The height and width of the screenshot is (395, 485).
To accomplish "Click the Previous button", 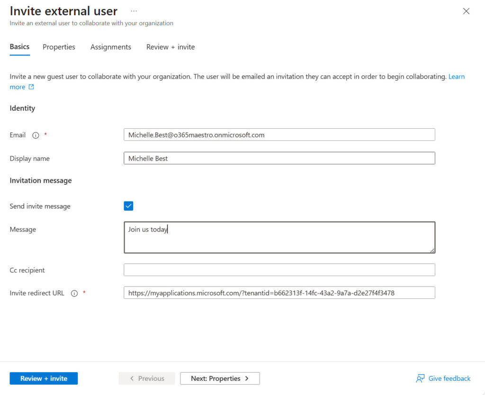I will click(146, 378).
